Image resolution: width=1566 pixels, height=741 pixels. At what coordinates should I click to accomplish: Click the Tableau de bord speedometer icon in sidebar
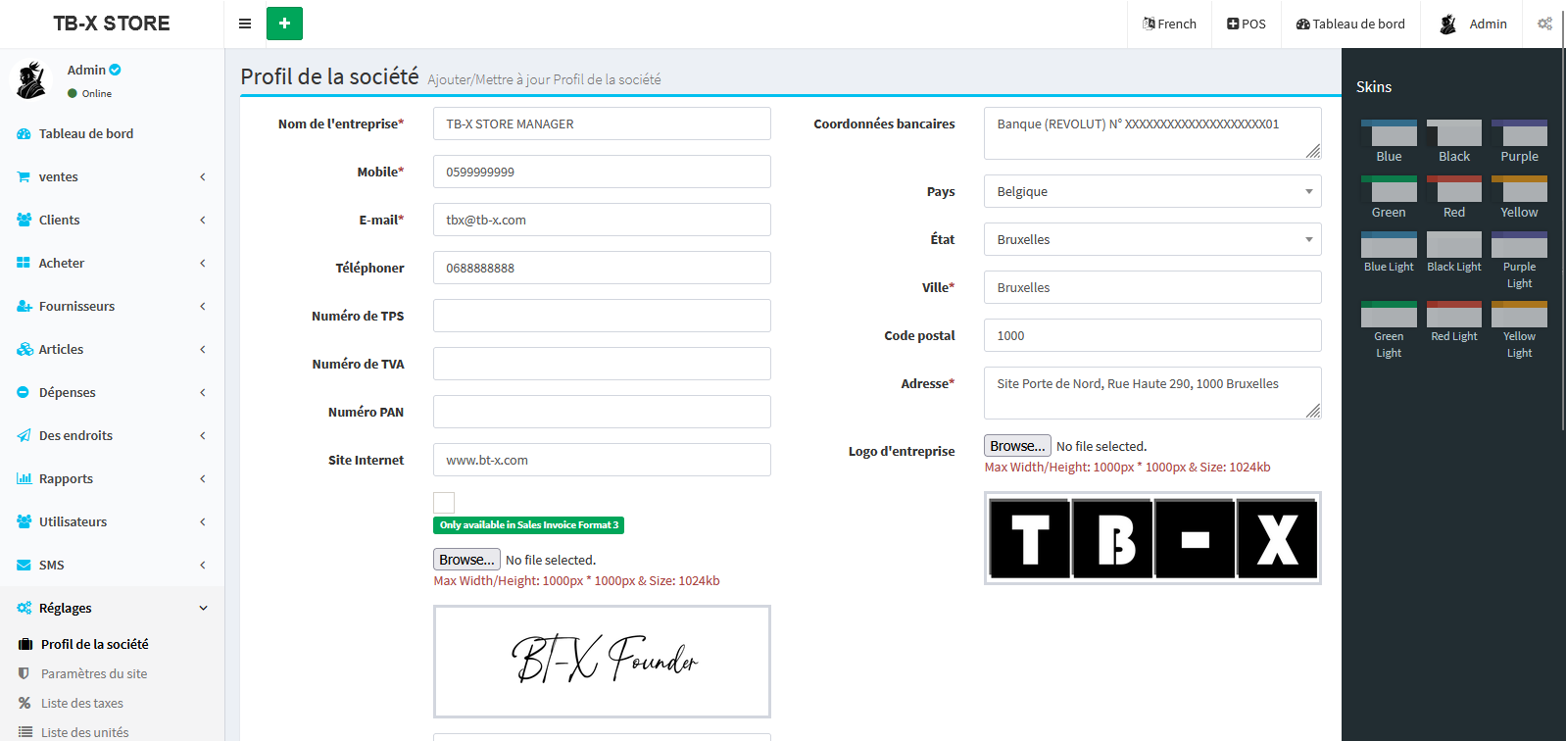click(24, 134)
